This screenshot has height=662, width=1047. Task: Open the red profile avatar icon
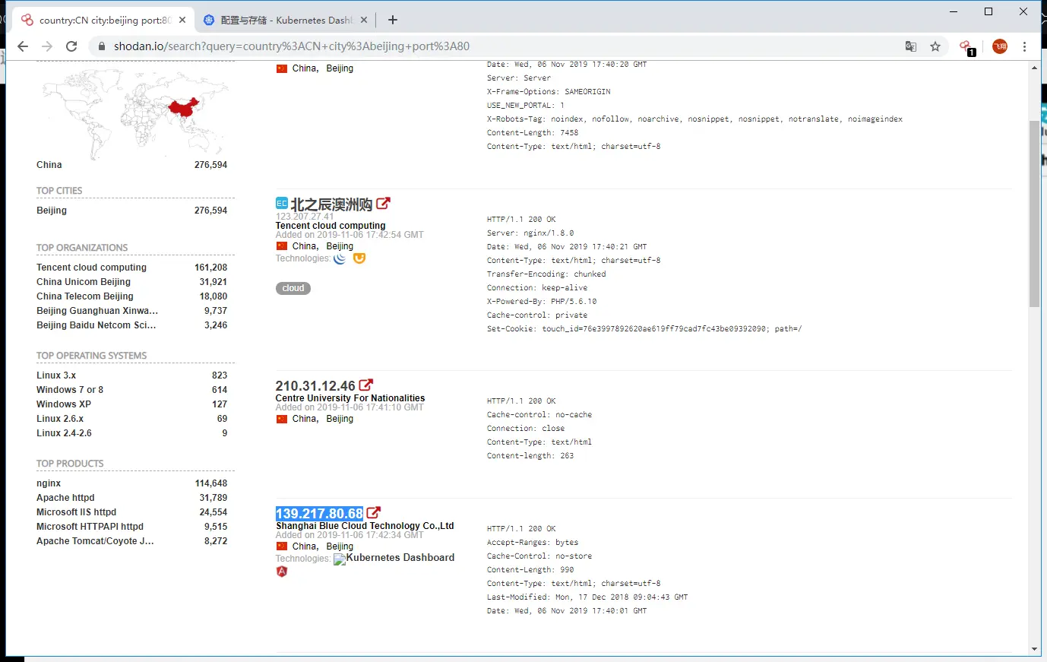click(1000, 46)
